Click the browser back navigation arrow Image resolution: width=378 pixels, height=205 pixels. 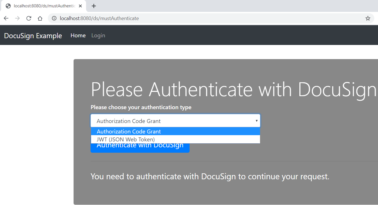point(6,18)
